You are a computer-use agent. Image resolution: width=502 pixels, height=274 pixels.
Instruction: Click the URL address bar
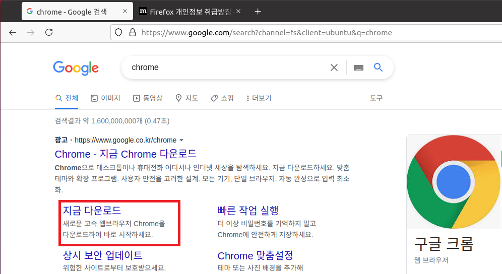click(306, 33)
